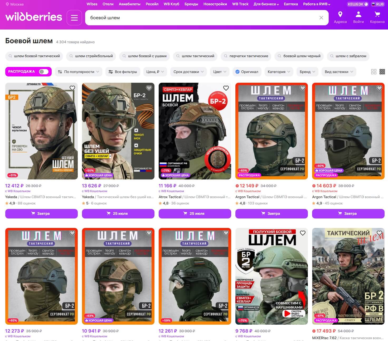The height and width of the screenshot is (341, 388).
Task: Favorite the Argon Tactical 14 603 ₽ helmet
Action: [x=379, y=88]
